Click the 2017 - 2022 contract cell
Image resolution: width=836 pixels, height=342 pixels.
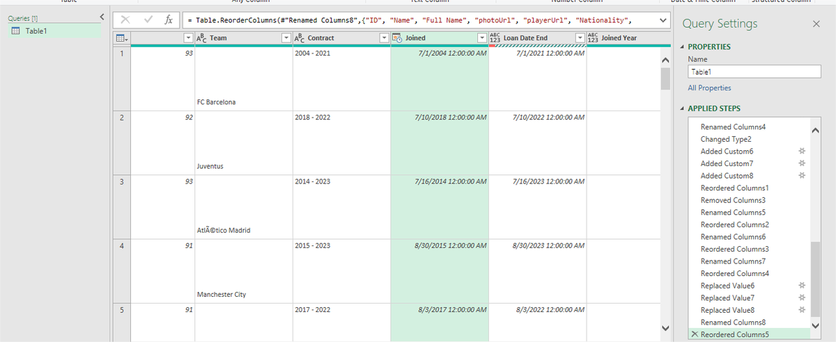[x=341, y=322]
